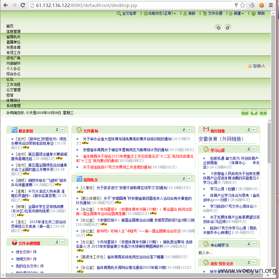Open 公文管理 menu item

pos(13,90)
